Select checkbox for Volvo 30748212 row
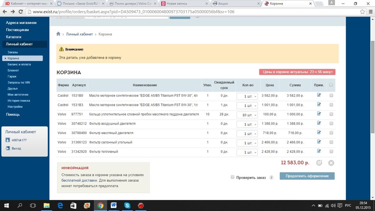This screenshot has width=375, height=211. click(331, 123)
